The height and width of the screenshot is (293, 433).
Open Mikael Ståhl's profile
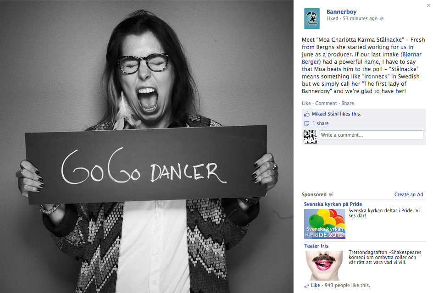(x=325, y=114)
